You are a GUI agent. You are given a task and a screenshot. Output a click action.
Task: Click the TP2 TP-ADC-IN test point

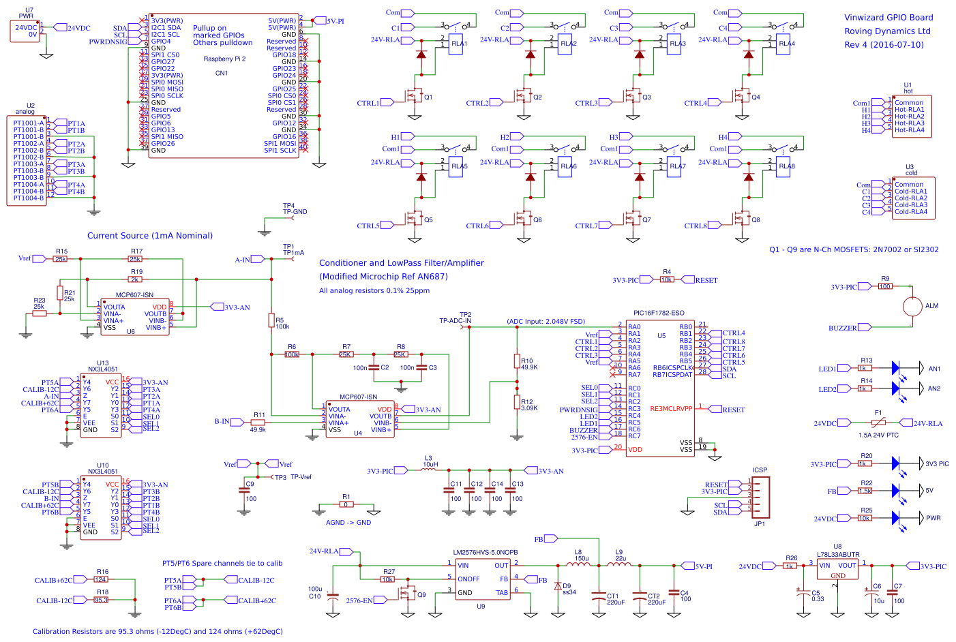click(x=462, y=327)
